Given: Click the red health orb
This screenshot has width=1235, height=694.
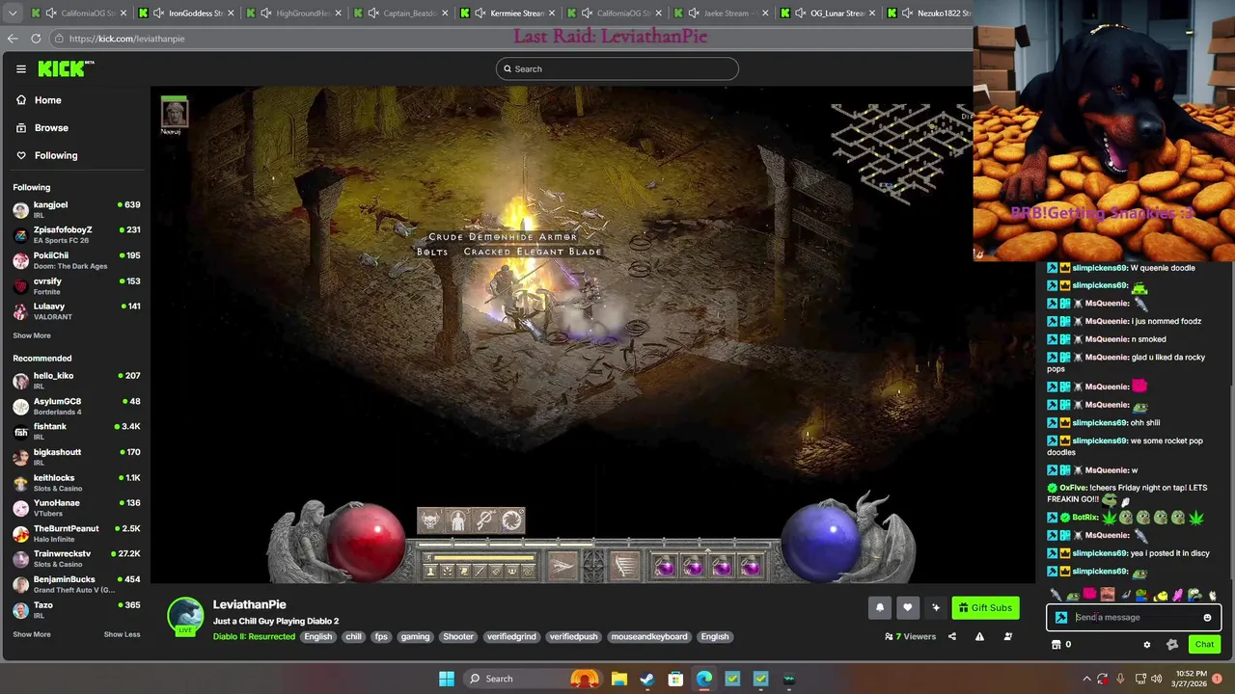Looking at the screenshot, I should pos(368,541).
